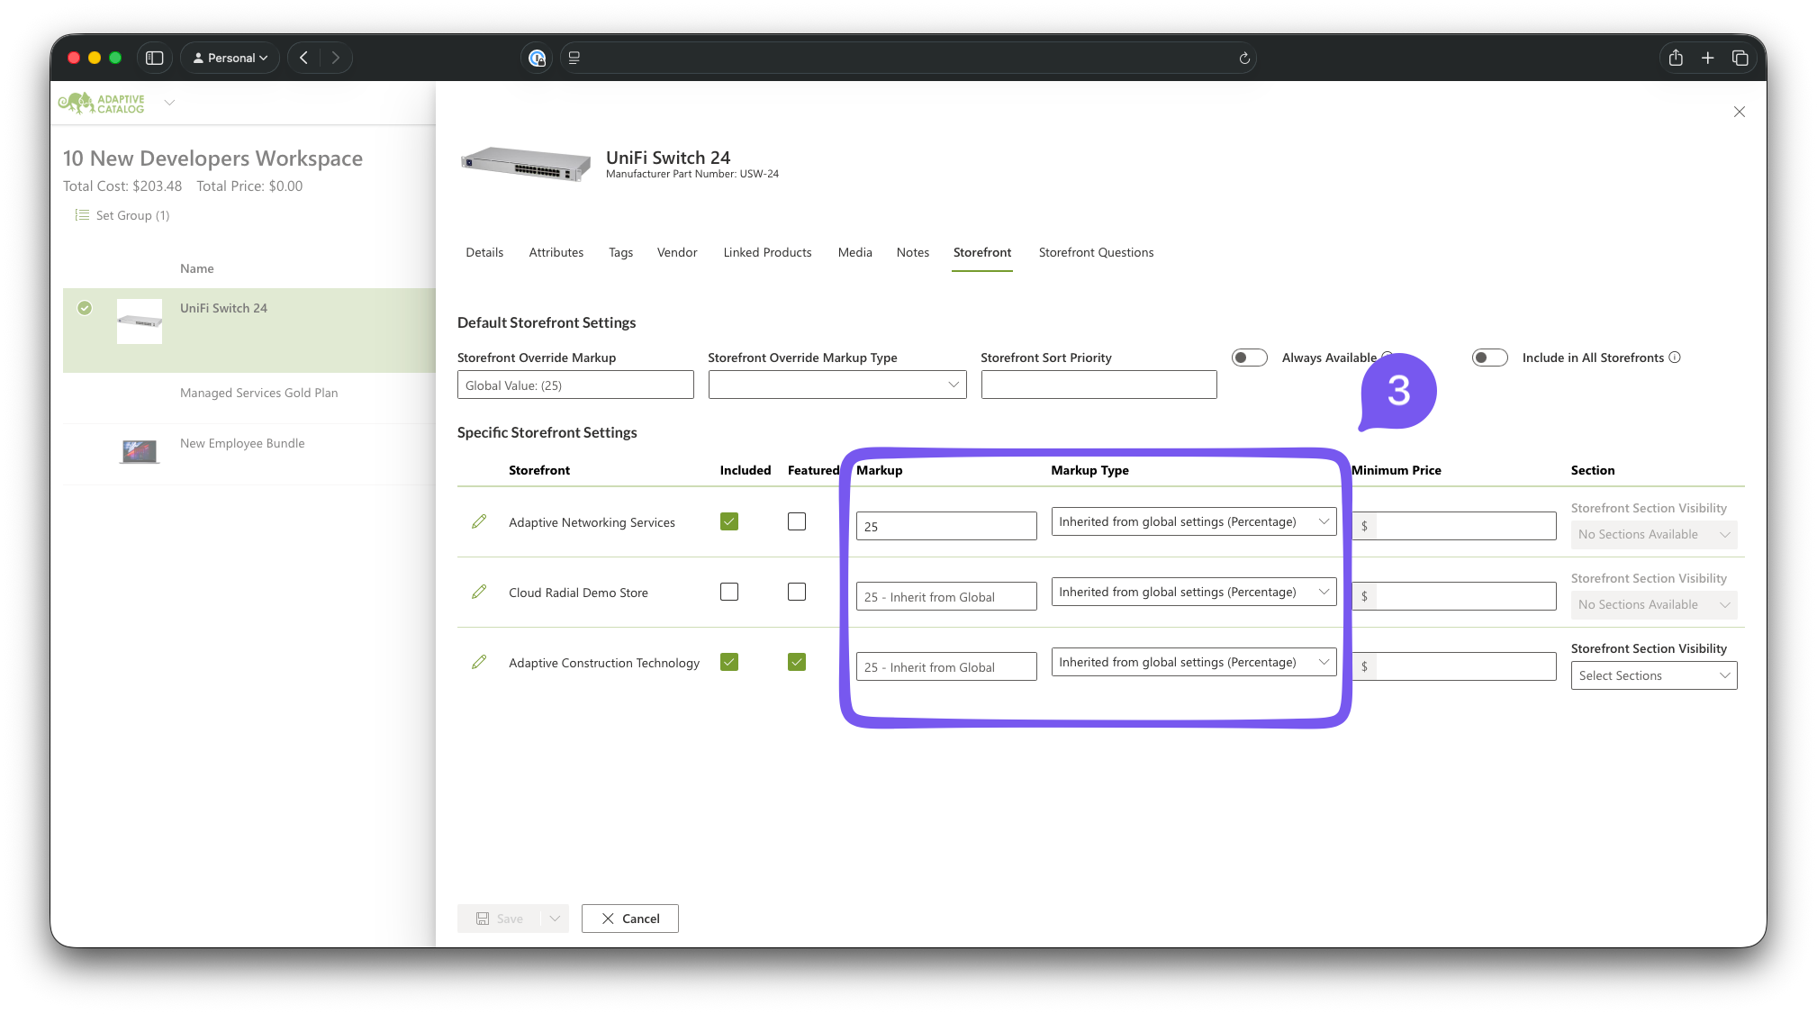Click the Set Group list icon
The height and width of the screenshot is (1014, 1817).
(x=82, y=215)
